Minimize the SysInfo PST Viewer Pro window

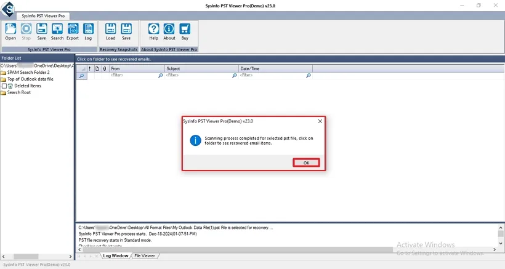(x=462, y=6)
